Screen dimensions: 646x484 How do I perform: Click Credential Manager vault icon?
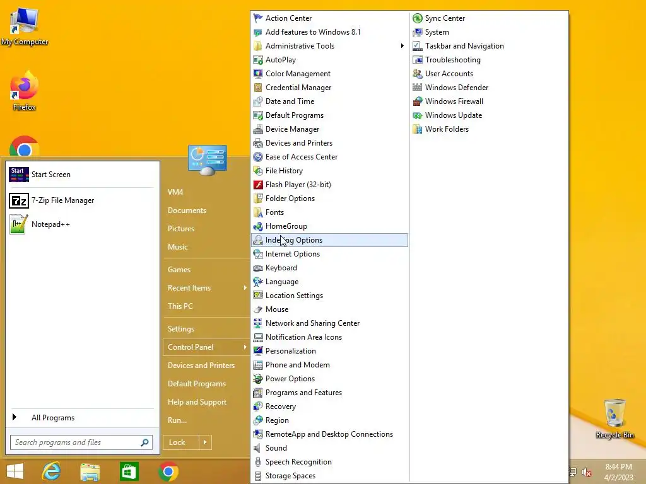coord(258,88)
